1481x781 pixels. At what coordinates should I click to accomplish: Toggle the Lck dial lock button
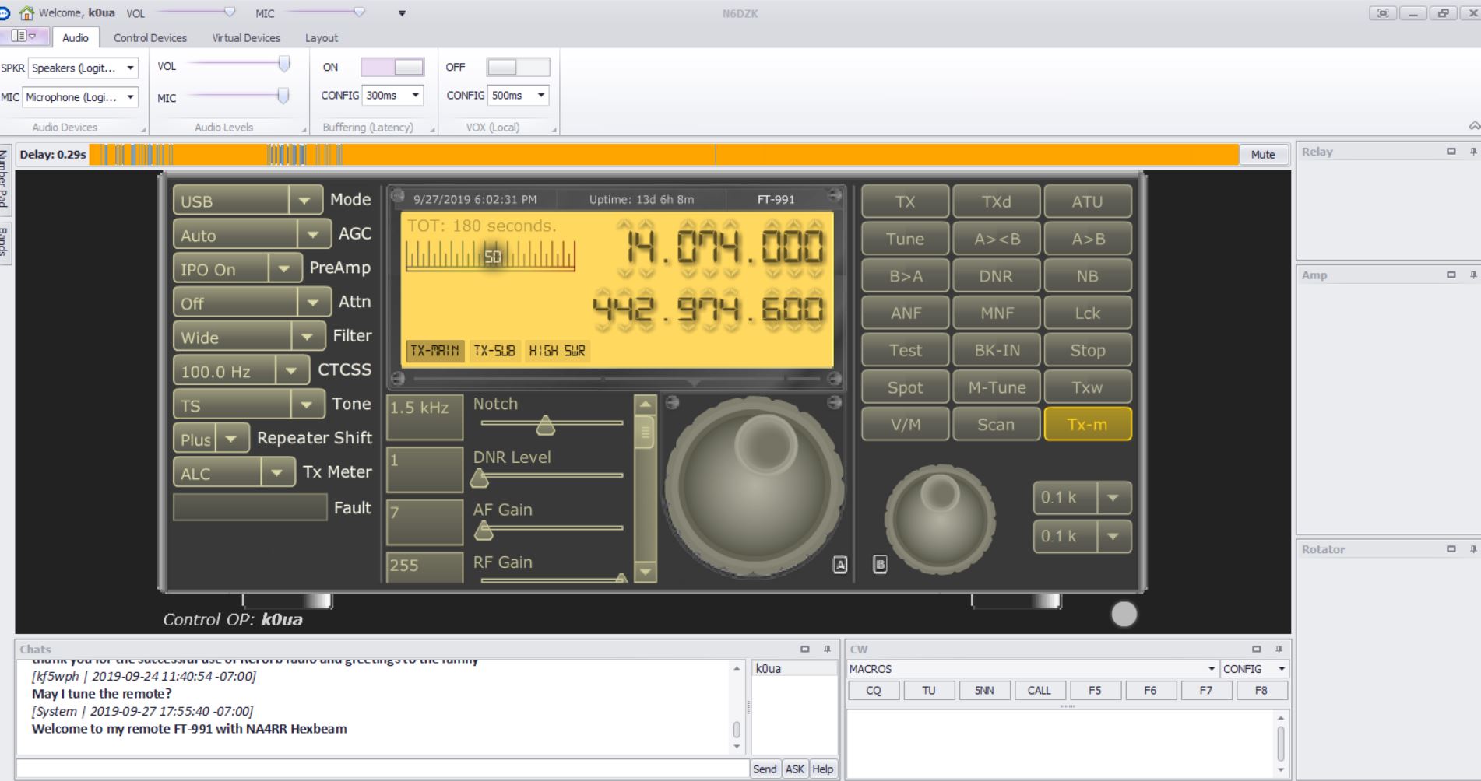[1087, 313]
